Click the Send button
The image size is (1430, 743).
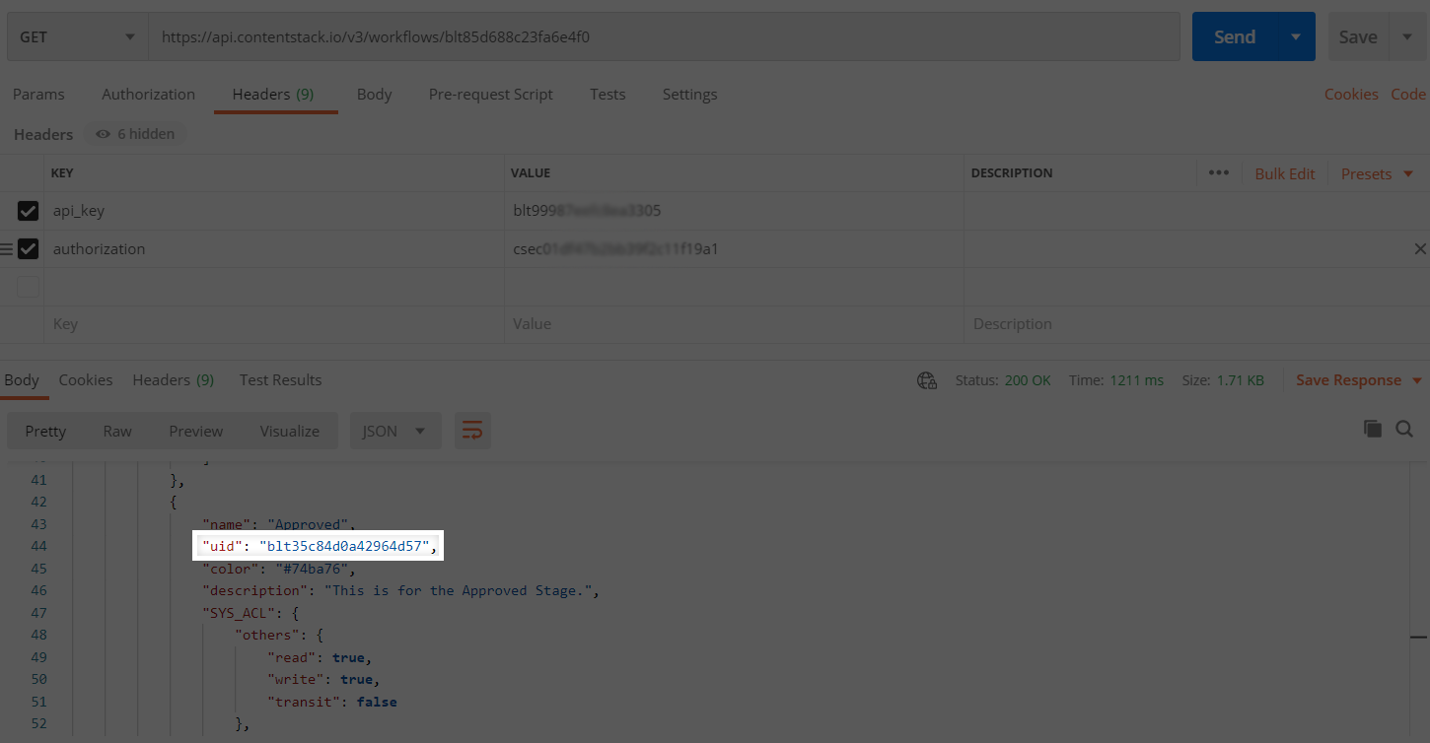1234,36
